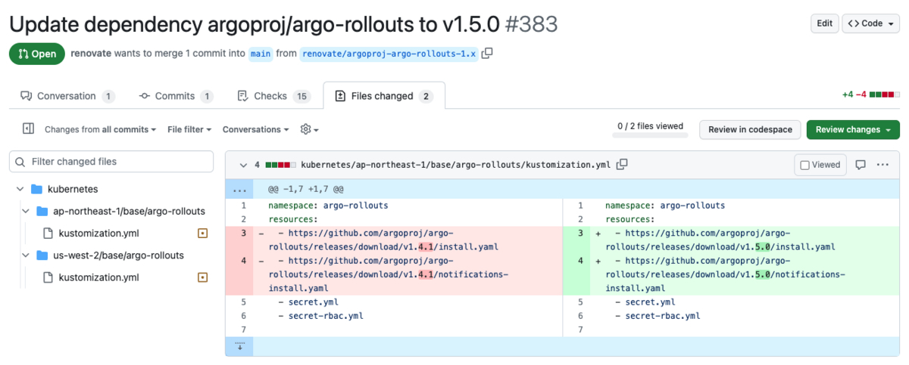Copy kustomization.yml file path icon
The image size is (909, 365).
tap(622, 164)
